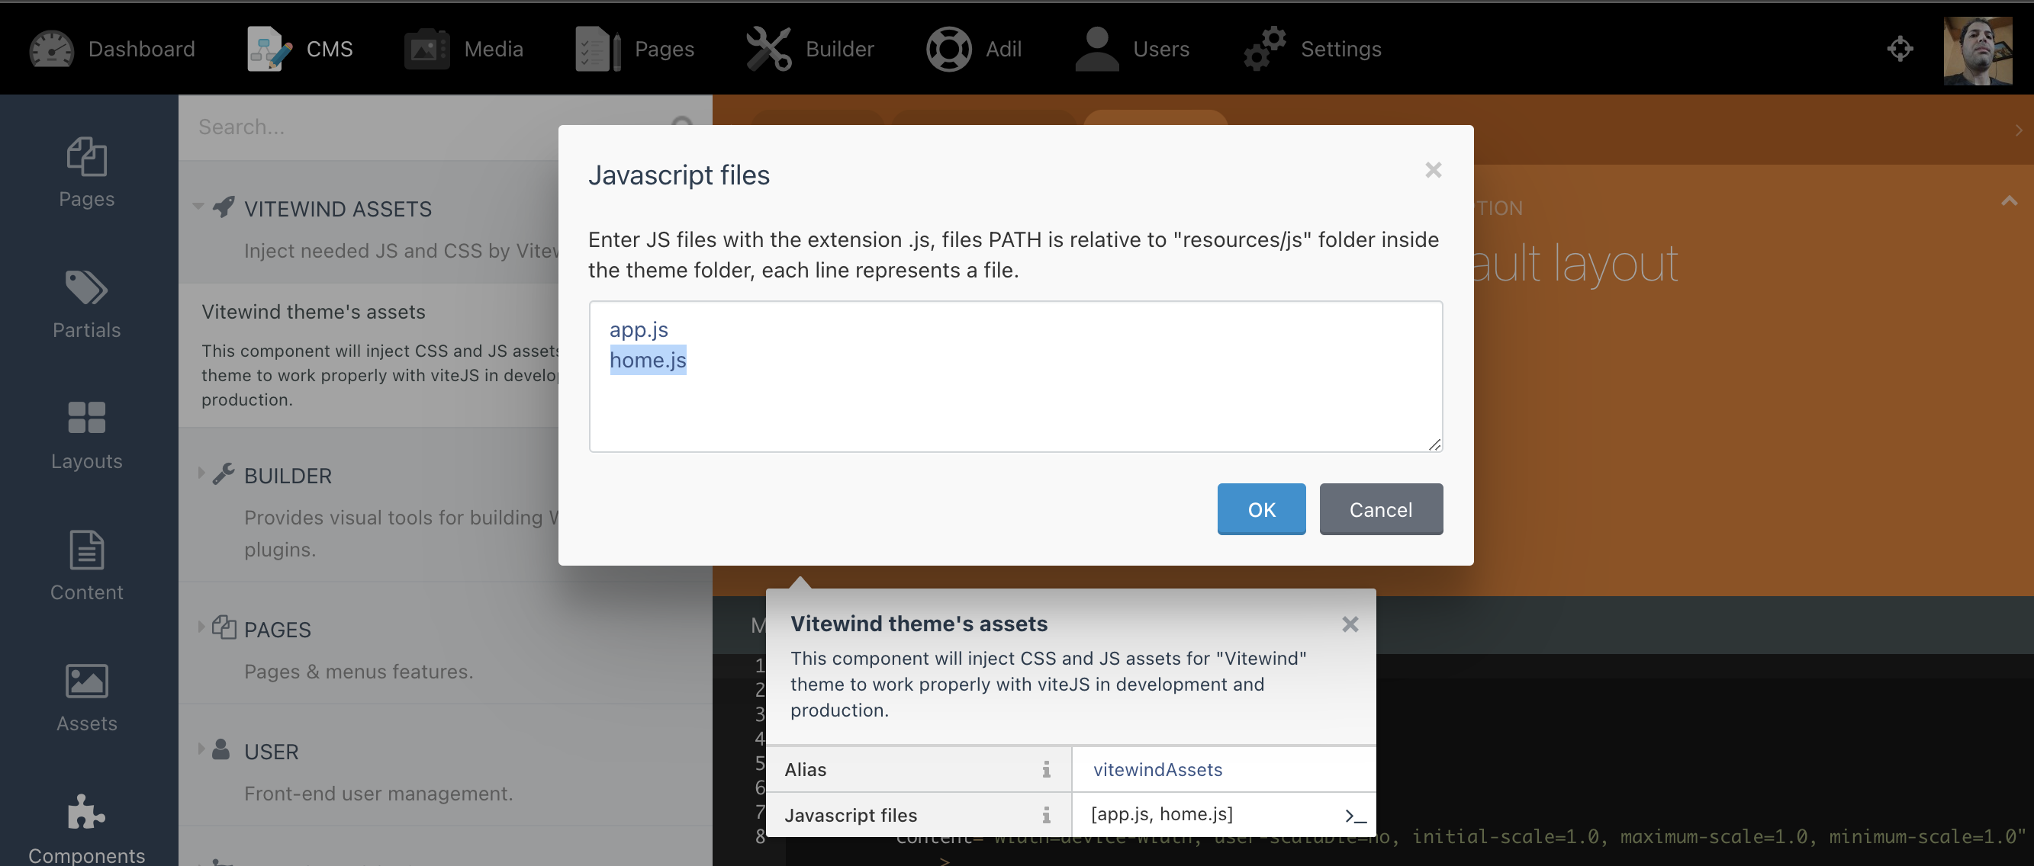Click the home.js file entry in textarea
The height and width of the screenshot is (866, 2034).
pos(647,361)
